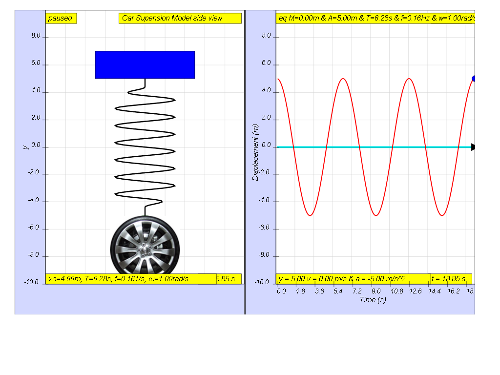Click the red displacement sine curve
Viewport: 500px width, 375px height.
point(375,147)
